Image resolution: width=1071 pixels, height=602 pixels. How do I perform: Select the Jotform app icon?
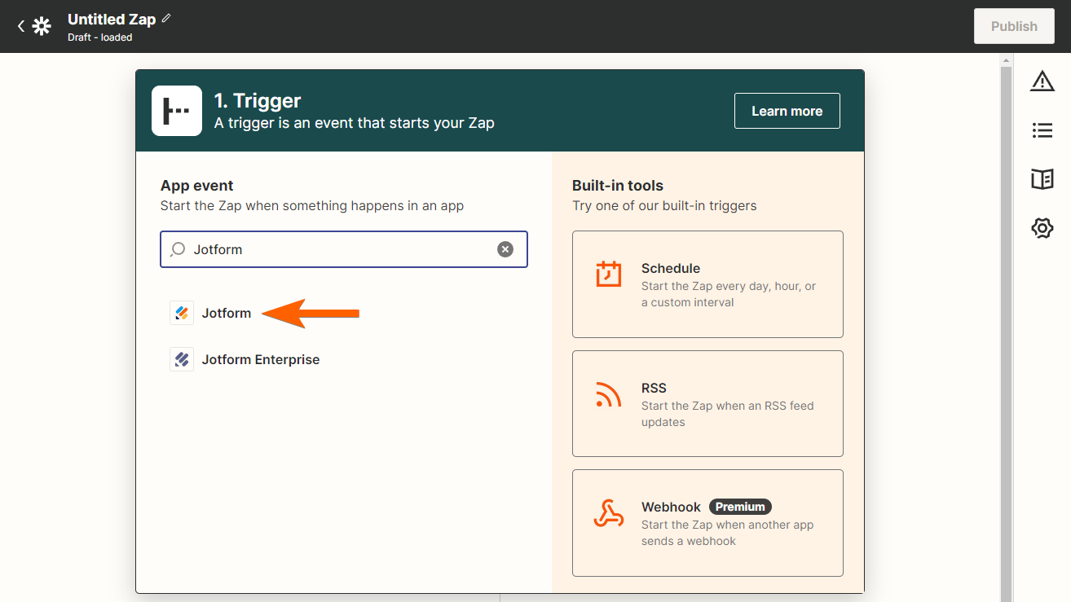[x=182, y=313]
